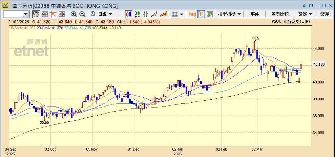This screenshot has height=157, width=335.
Task: Click the 02 Oct date axis label
Action: pos(50,149)
